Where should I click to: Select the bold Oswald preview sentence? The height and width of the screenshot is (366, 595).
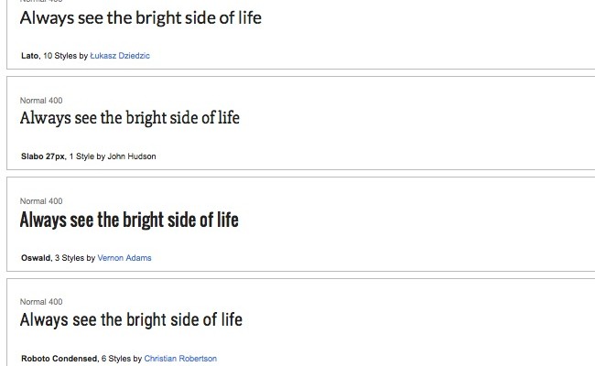129,220
